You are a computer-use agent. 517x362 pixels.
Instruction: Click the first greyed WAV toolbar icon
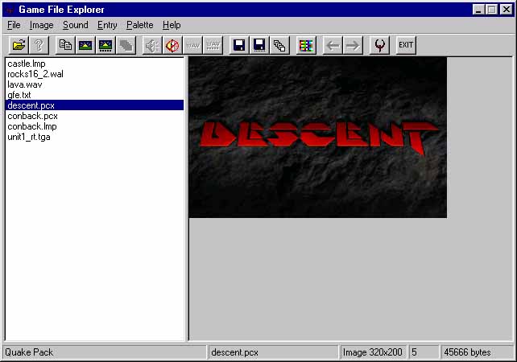193,45
